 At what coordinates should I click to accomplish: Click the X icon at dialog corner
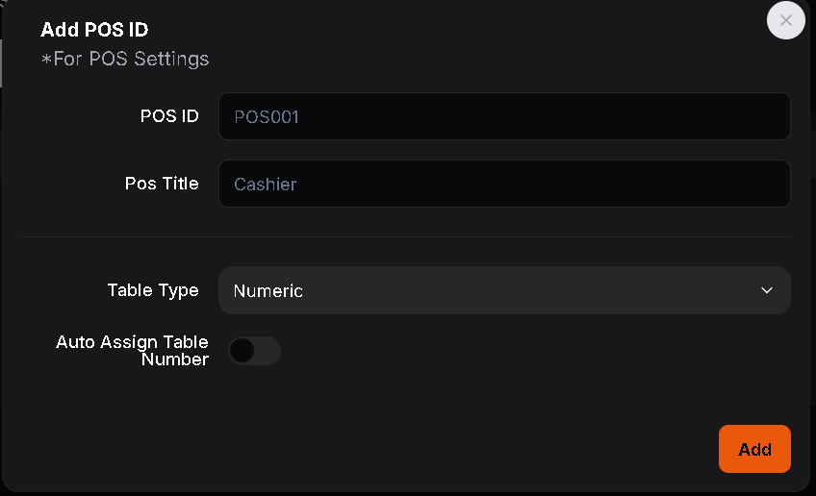(x=785, y=20)
